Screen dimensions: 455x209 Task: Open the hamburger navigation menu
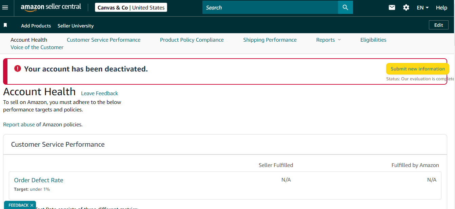[5, 7]
